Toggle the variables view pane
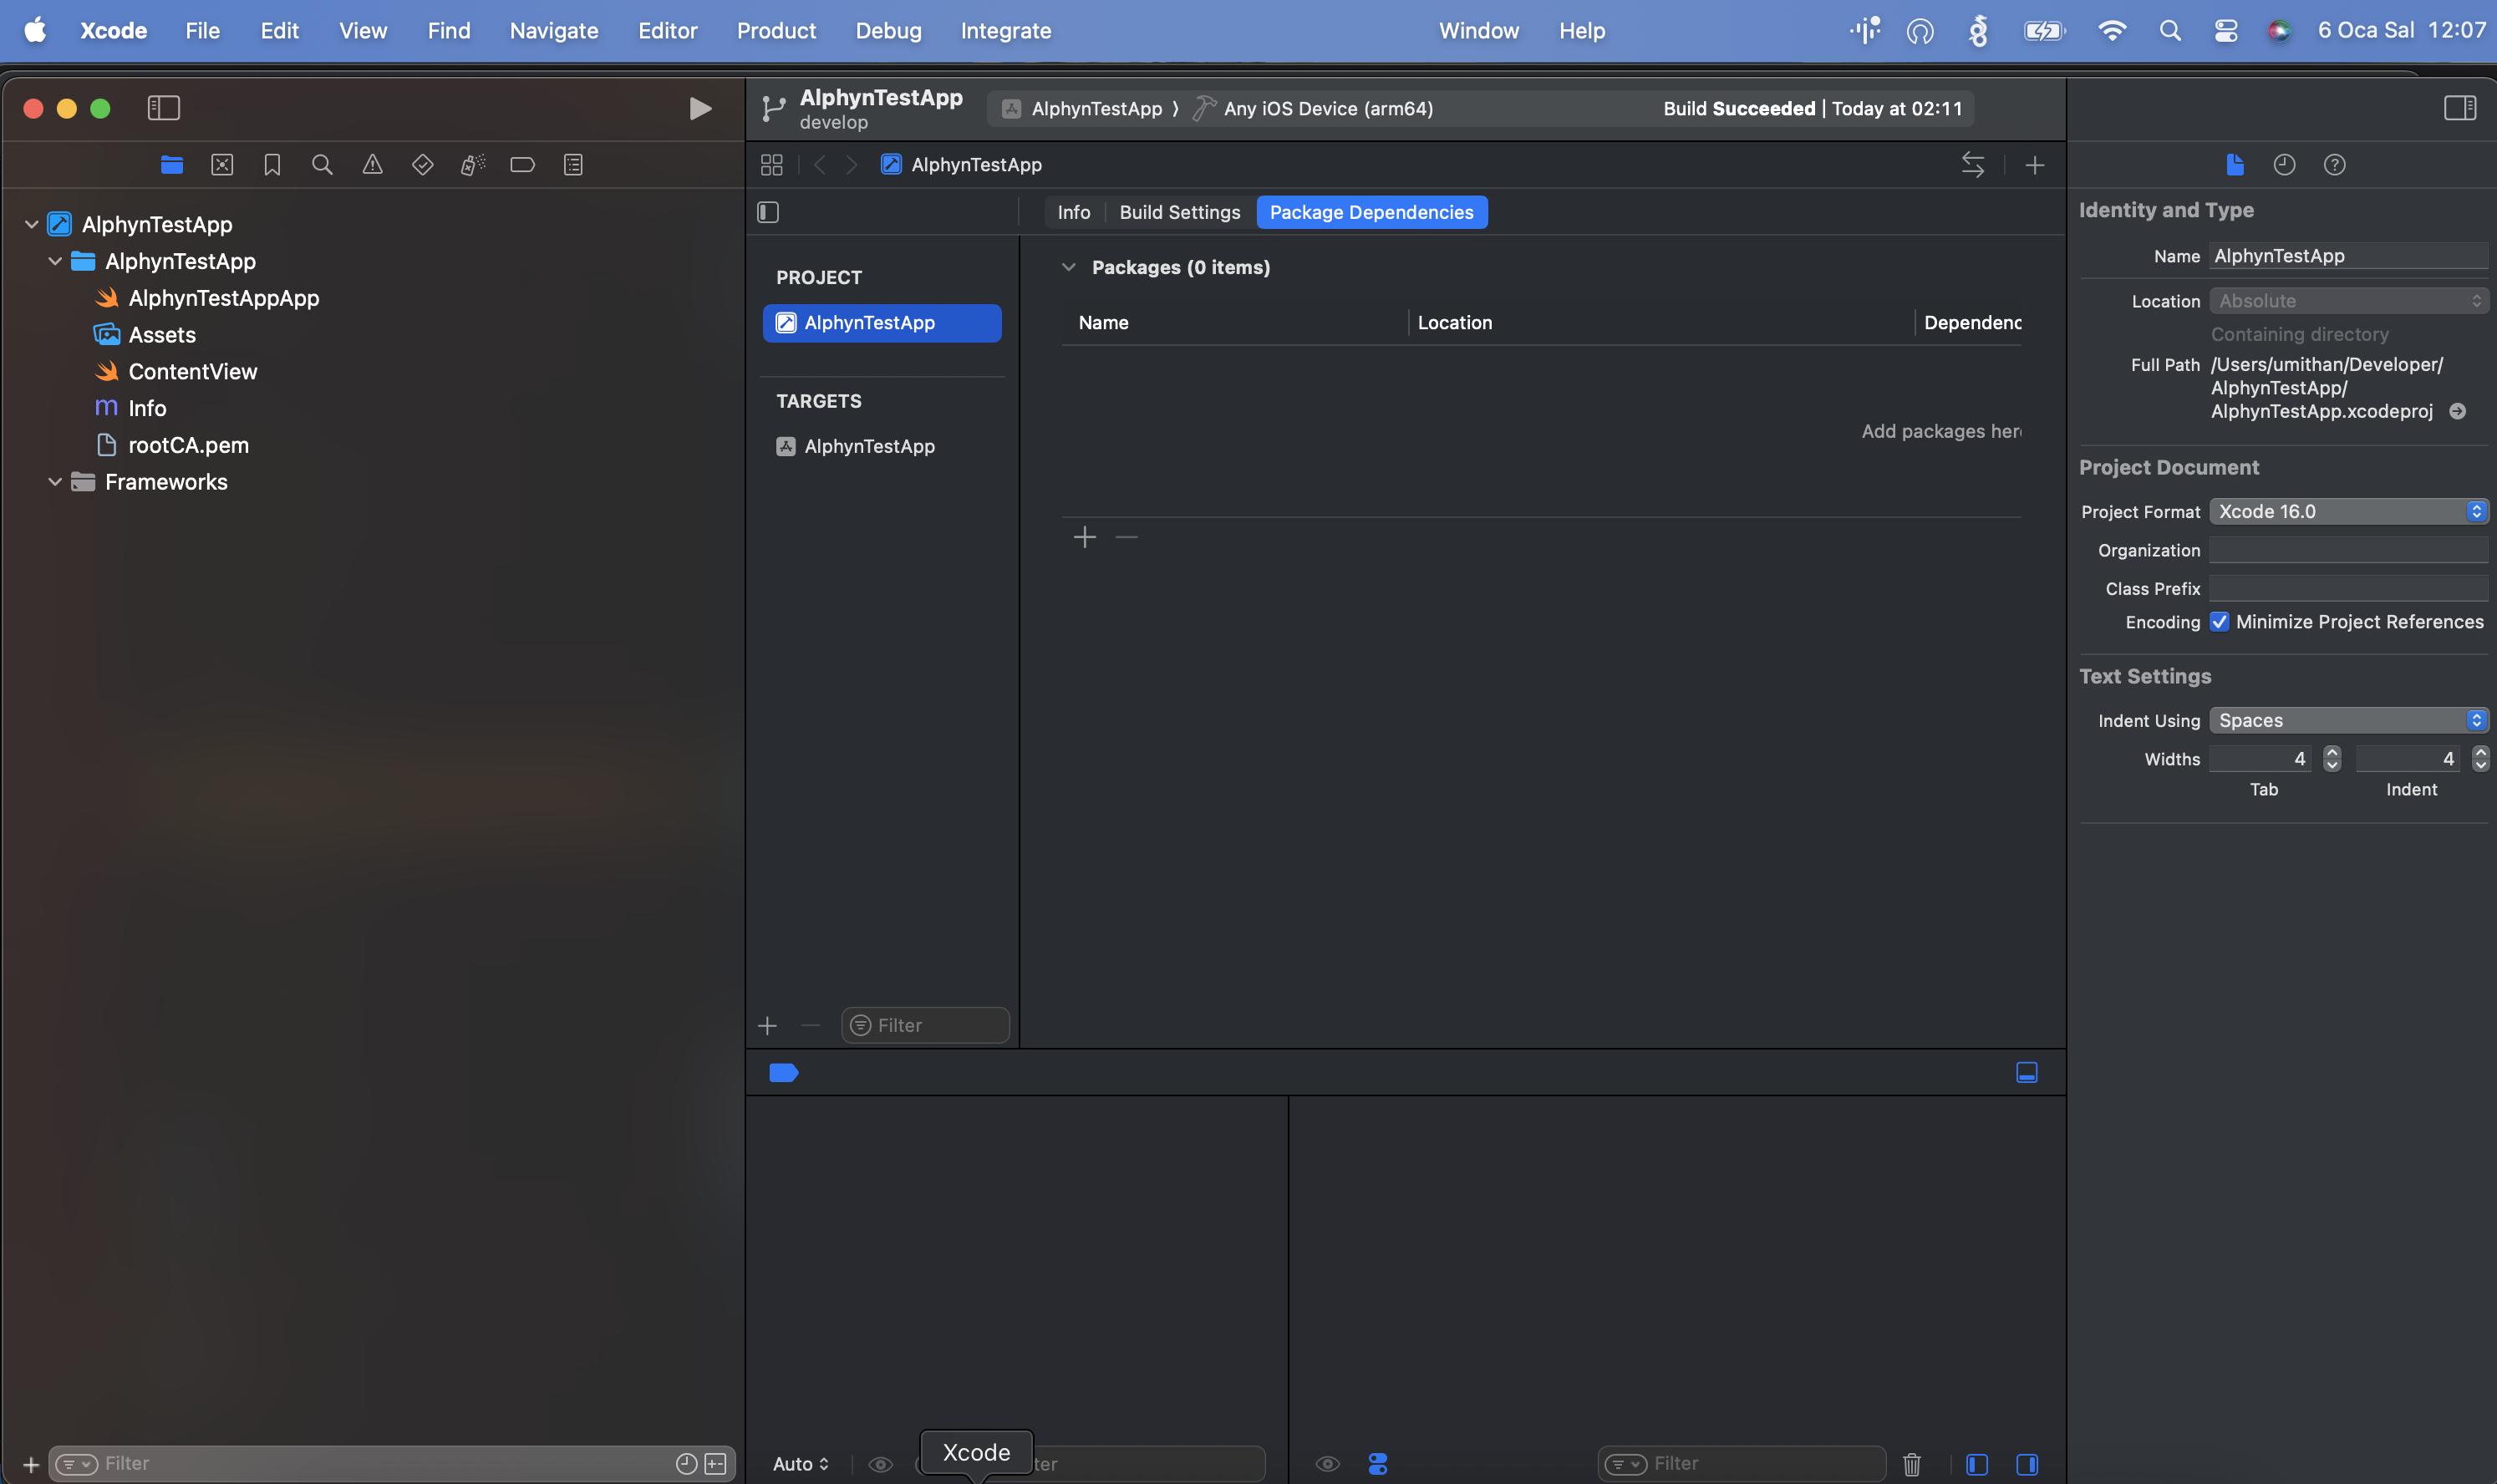2497x1484 pixels. click(1977, 1464)
